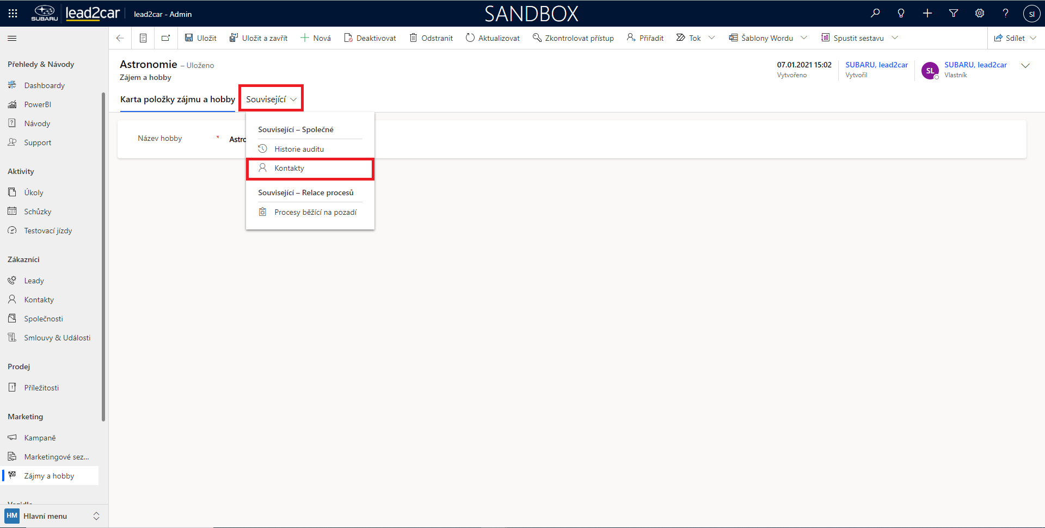Expand the Šablony Wordu dropdown arrow

pos(804,38)
